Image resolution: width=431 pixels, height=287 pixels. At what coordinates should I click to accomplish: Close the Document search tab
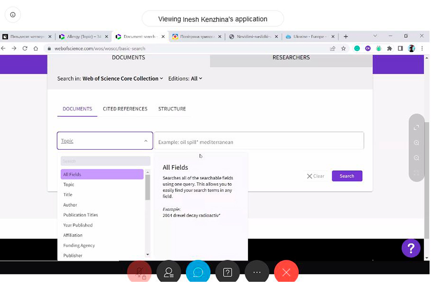click(163, 36)
